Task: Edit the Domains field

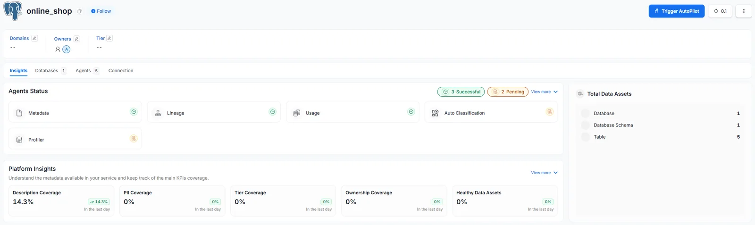Action: pos(34,38)
